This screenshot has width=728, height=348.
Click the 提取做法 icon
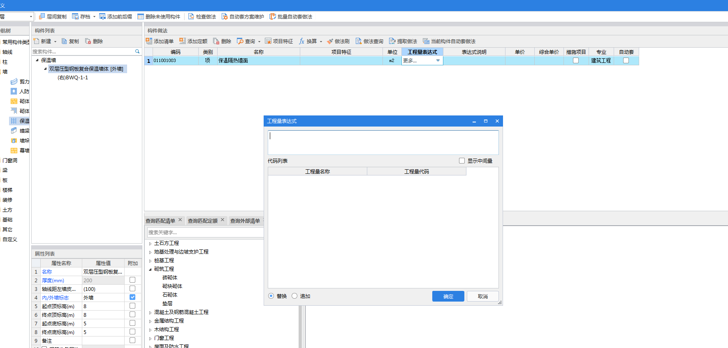pos(392,41)
